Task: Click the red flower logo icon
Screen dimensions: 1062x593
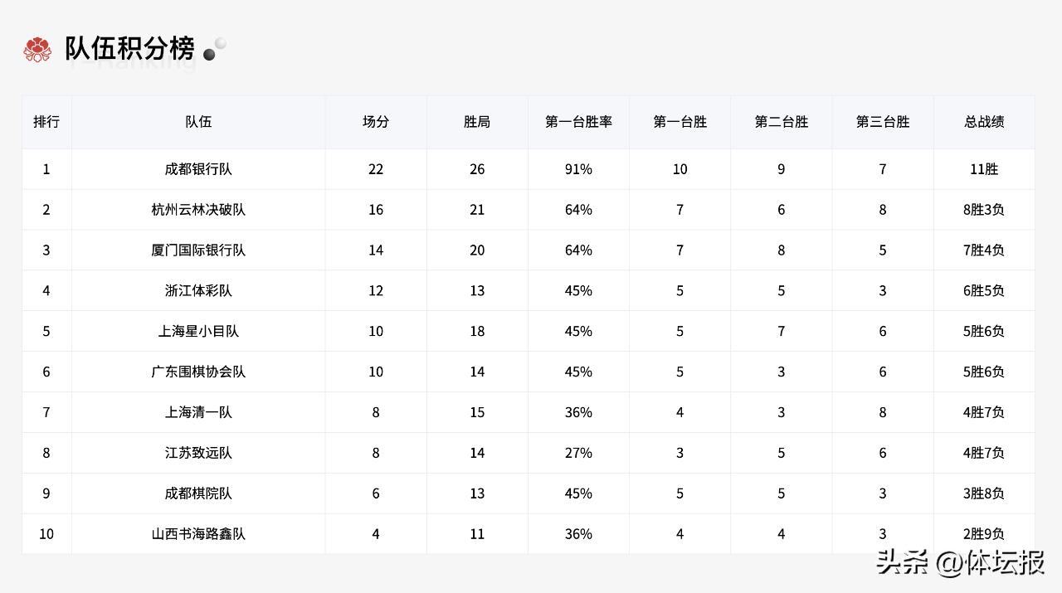Action: tap(37, 50)
